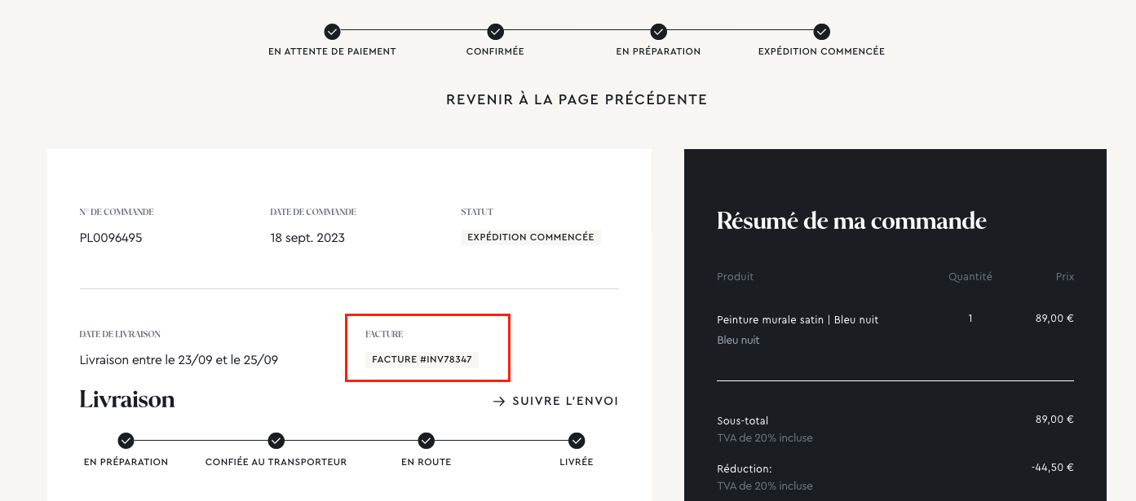Click the 'Livrée' checkmark icon
1136x501 pixels.
(x=577, y=441)
